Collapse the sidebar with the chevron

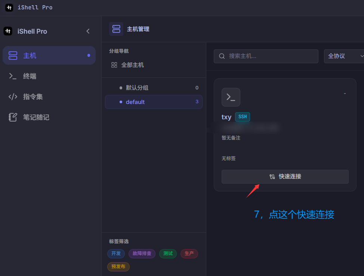pos(88,31)
